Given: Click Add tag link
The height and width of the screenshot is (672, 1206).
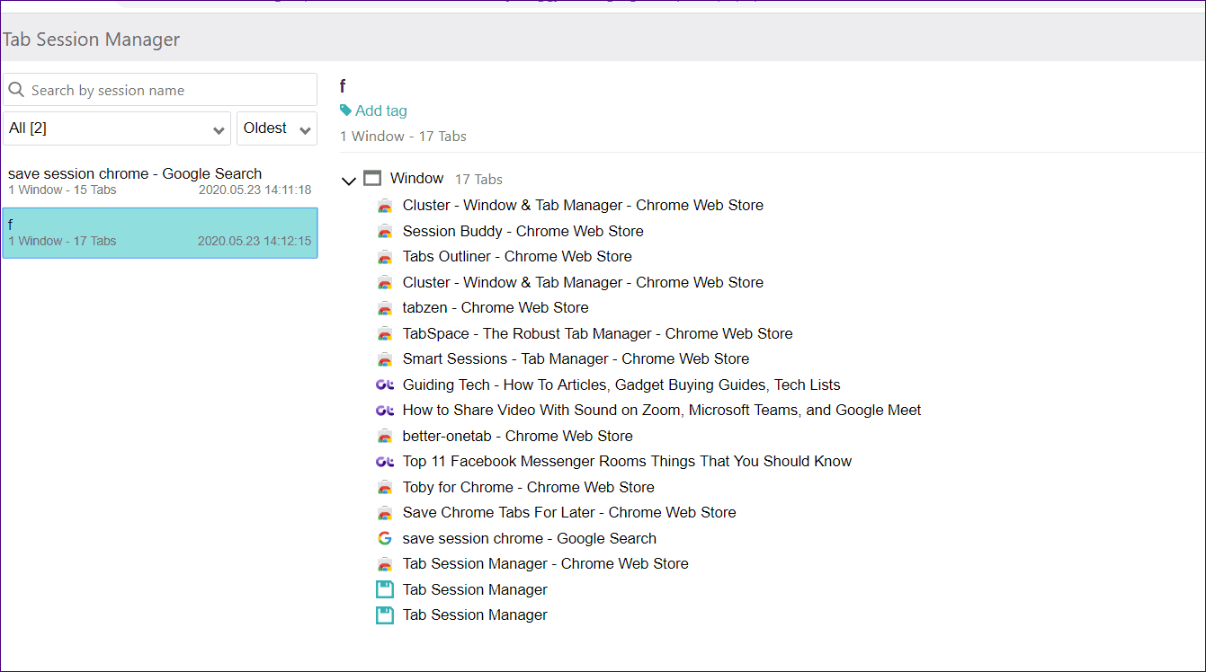Looking at the screenshot, I should pyautogui.click(x=381, y=111).
